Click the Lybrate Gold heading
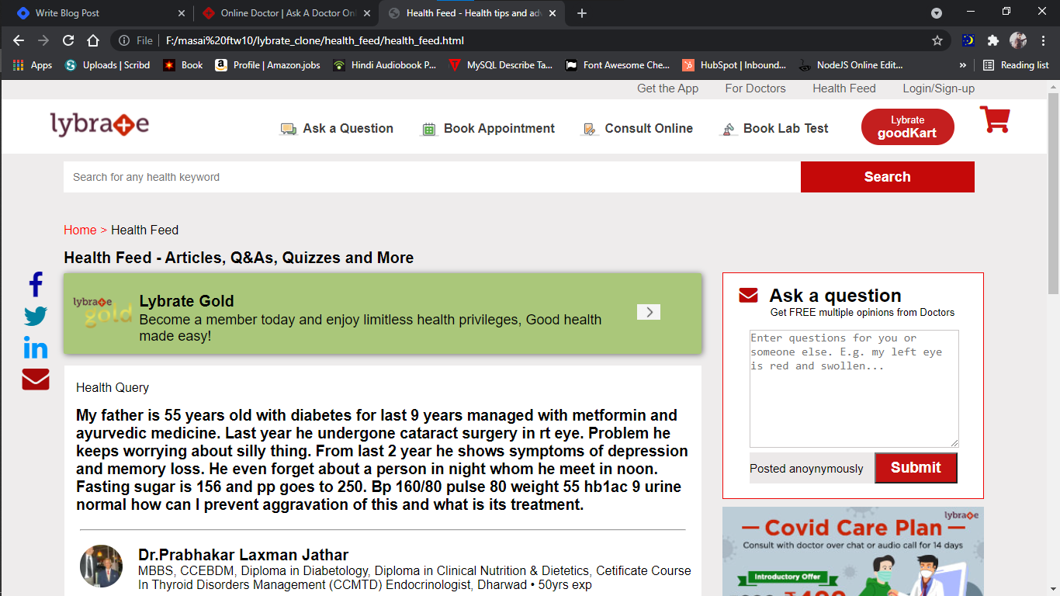Viewport: 1060px width, 596px height. [x=186, y=301]
